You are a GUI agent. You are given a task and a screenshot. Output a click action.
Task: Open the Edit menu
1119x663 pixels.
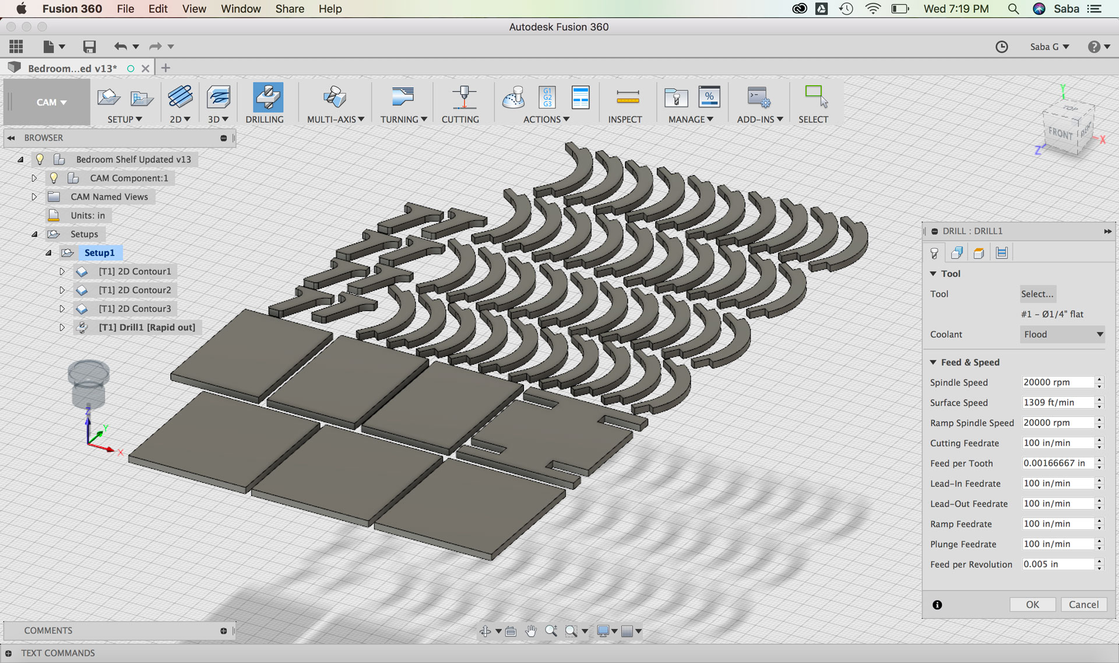pyautogui.click(x=157, y=9)
